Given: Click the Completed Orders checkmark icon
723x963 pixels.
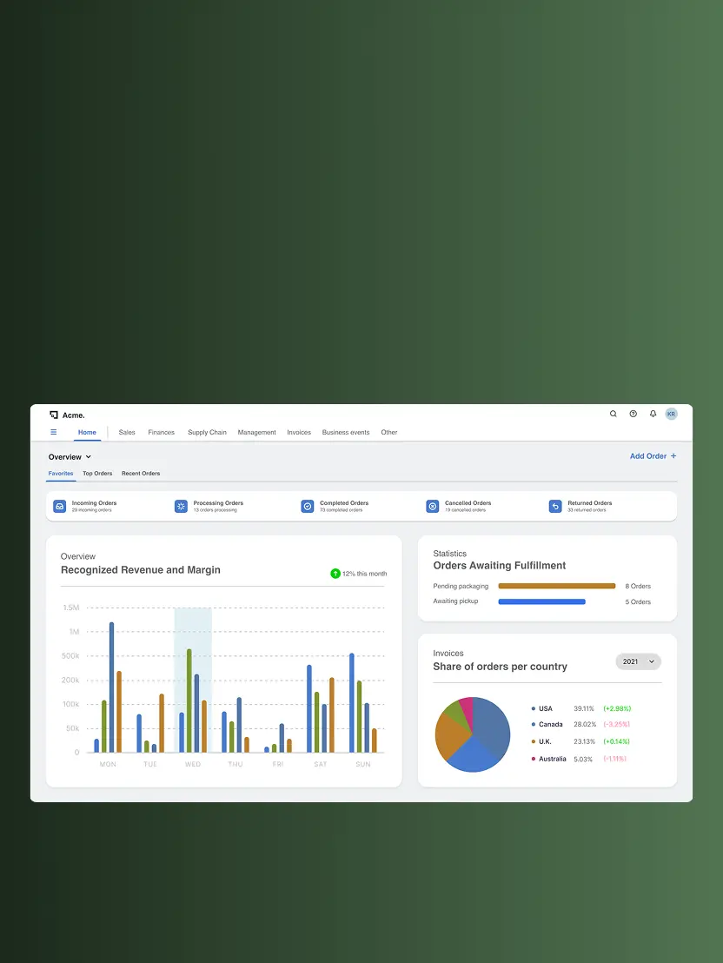Looking at the screenshot, I should (x=308, y=506).
